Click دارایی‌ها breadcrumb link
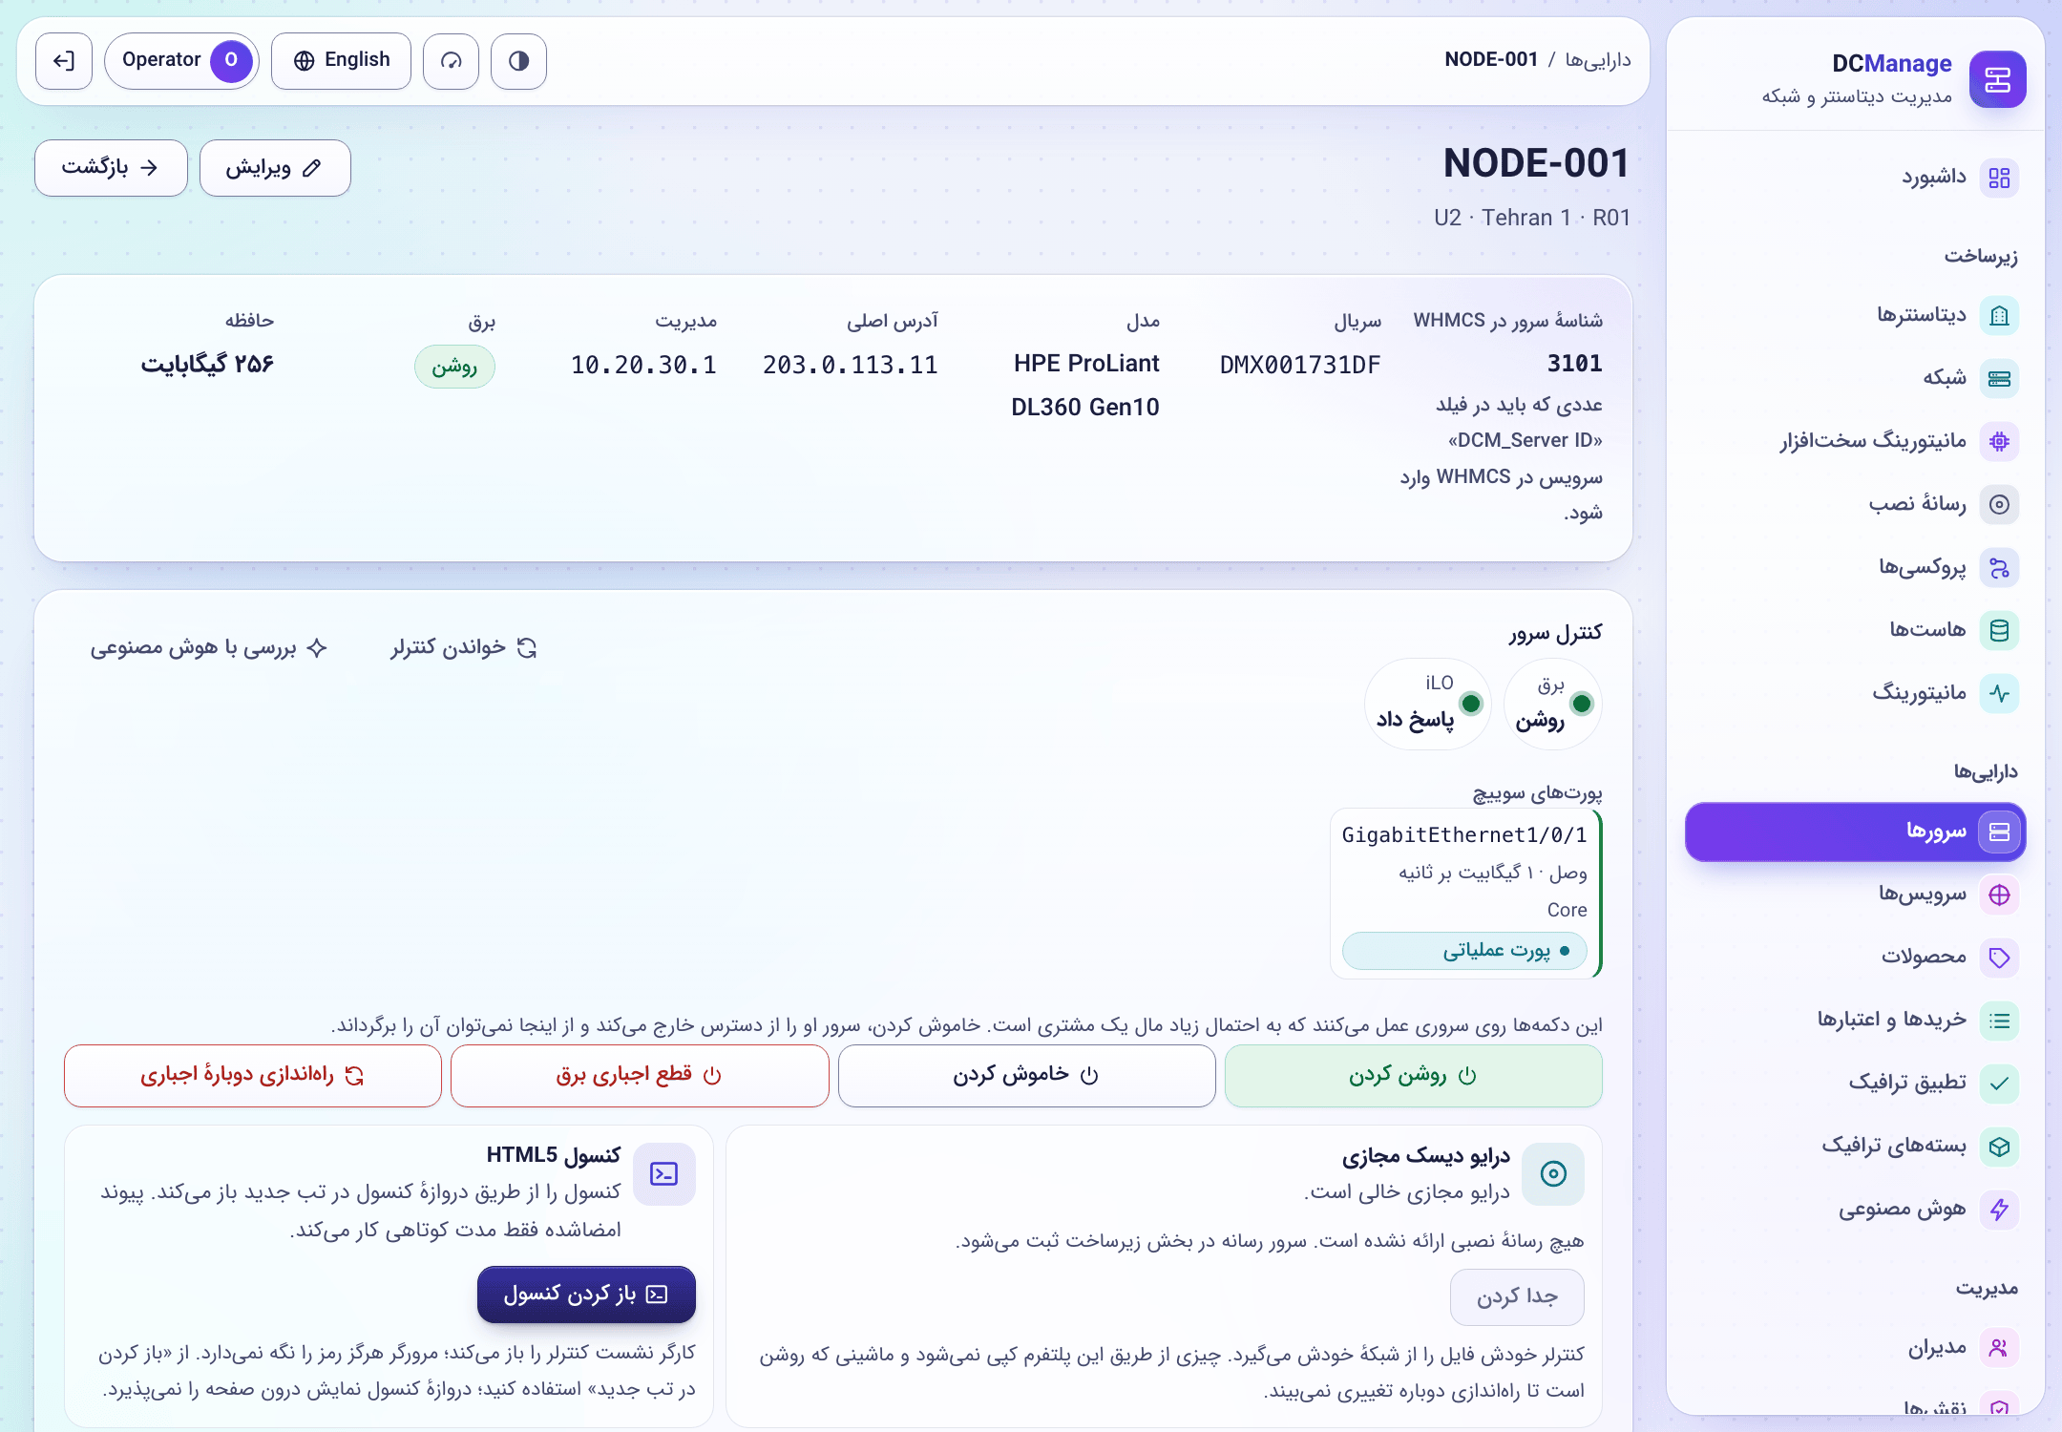Image resolution: width=2062 pixels, height=1432 pixels. (1598, 60)
